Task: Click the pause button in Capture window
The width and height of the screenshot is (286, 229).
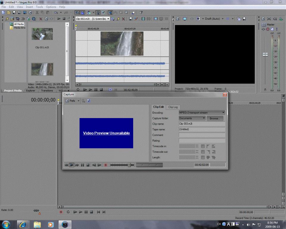Action: pyautogui.click(x=83, y=165)
